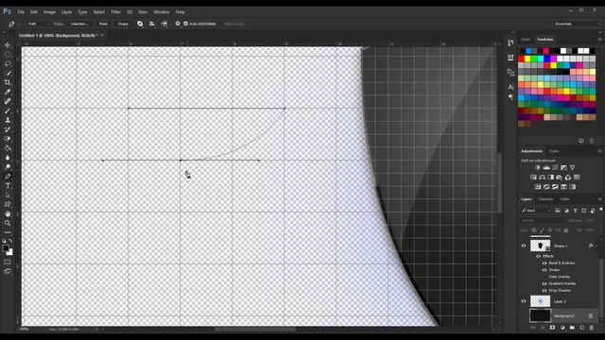The width and height of the screenshot is (605, 340).
Task: Create new group folder icon
Action: point(572,328)
